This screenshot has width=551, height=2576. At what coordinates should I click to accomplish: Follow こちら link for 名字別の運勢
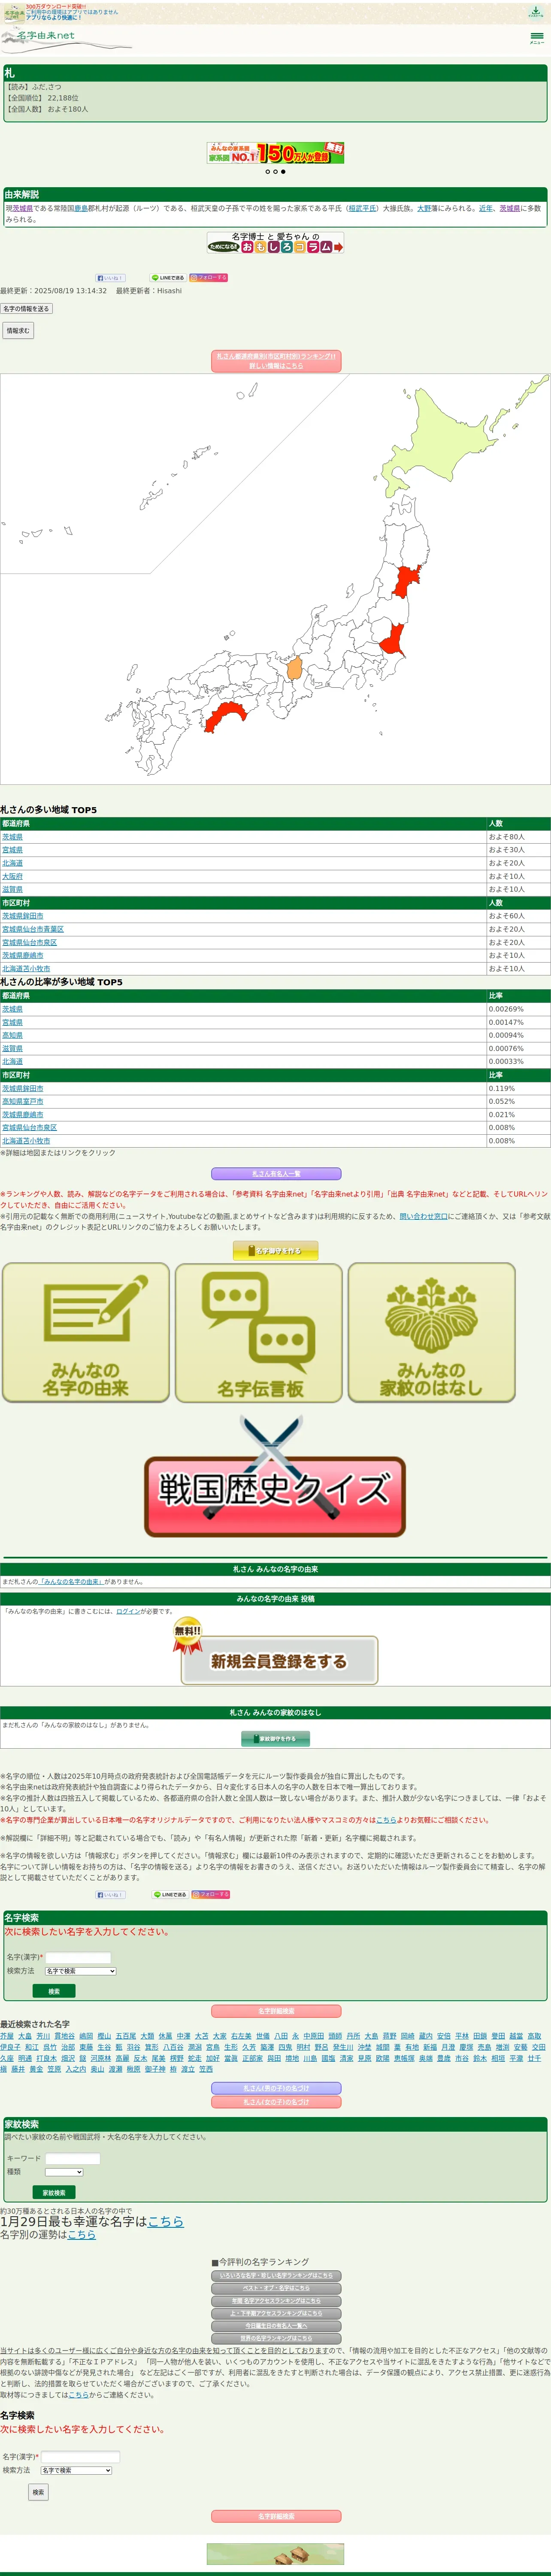82,2235
